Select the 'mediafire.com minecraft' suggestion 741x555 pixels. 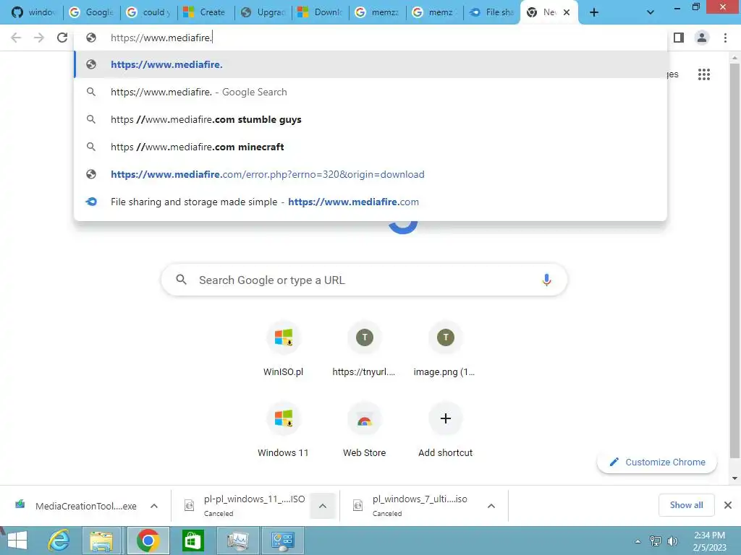371,147
